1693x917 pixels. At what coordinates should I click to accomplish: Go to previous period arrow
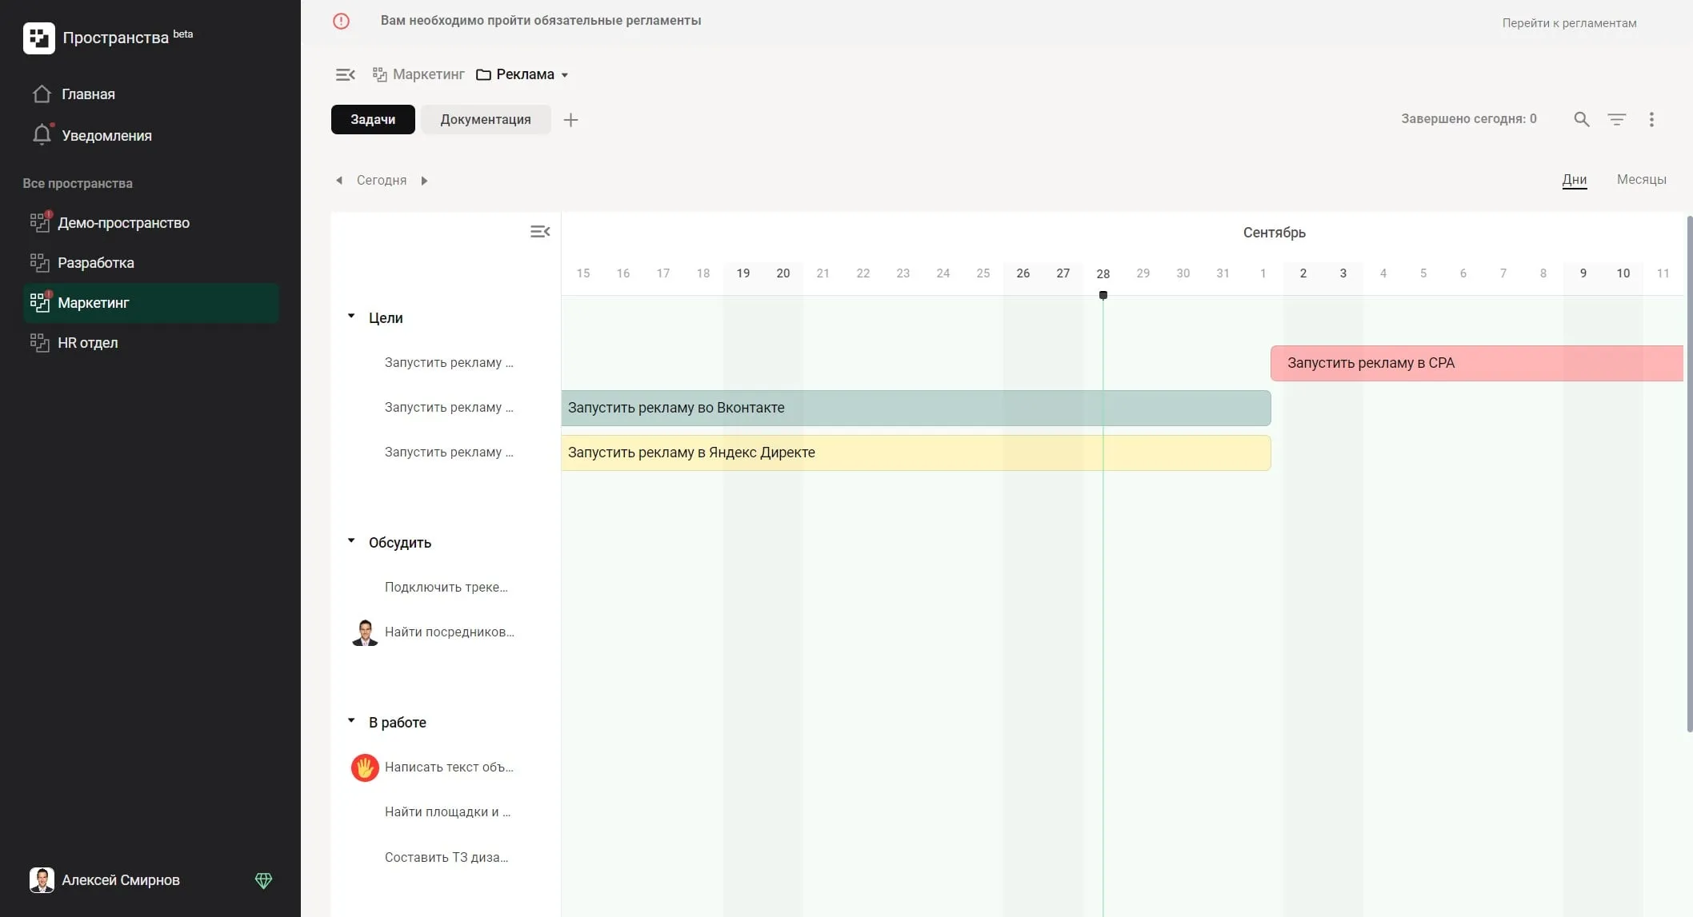pos(339,181)
